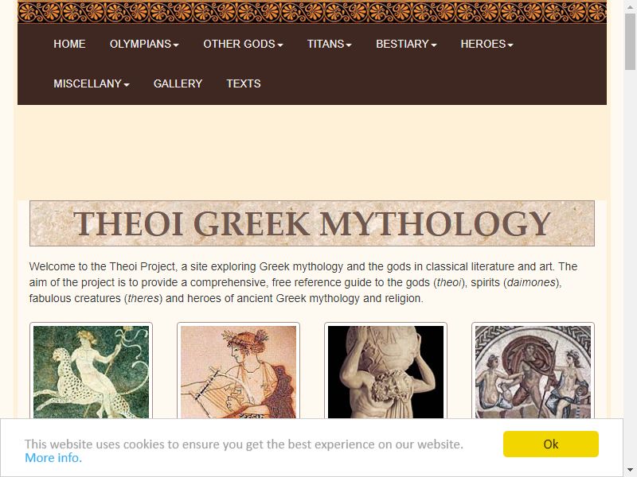
Task: Open the Miscellany dropdown
Action: [x=92, y=83]
